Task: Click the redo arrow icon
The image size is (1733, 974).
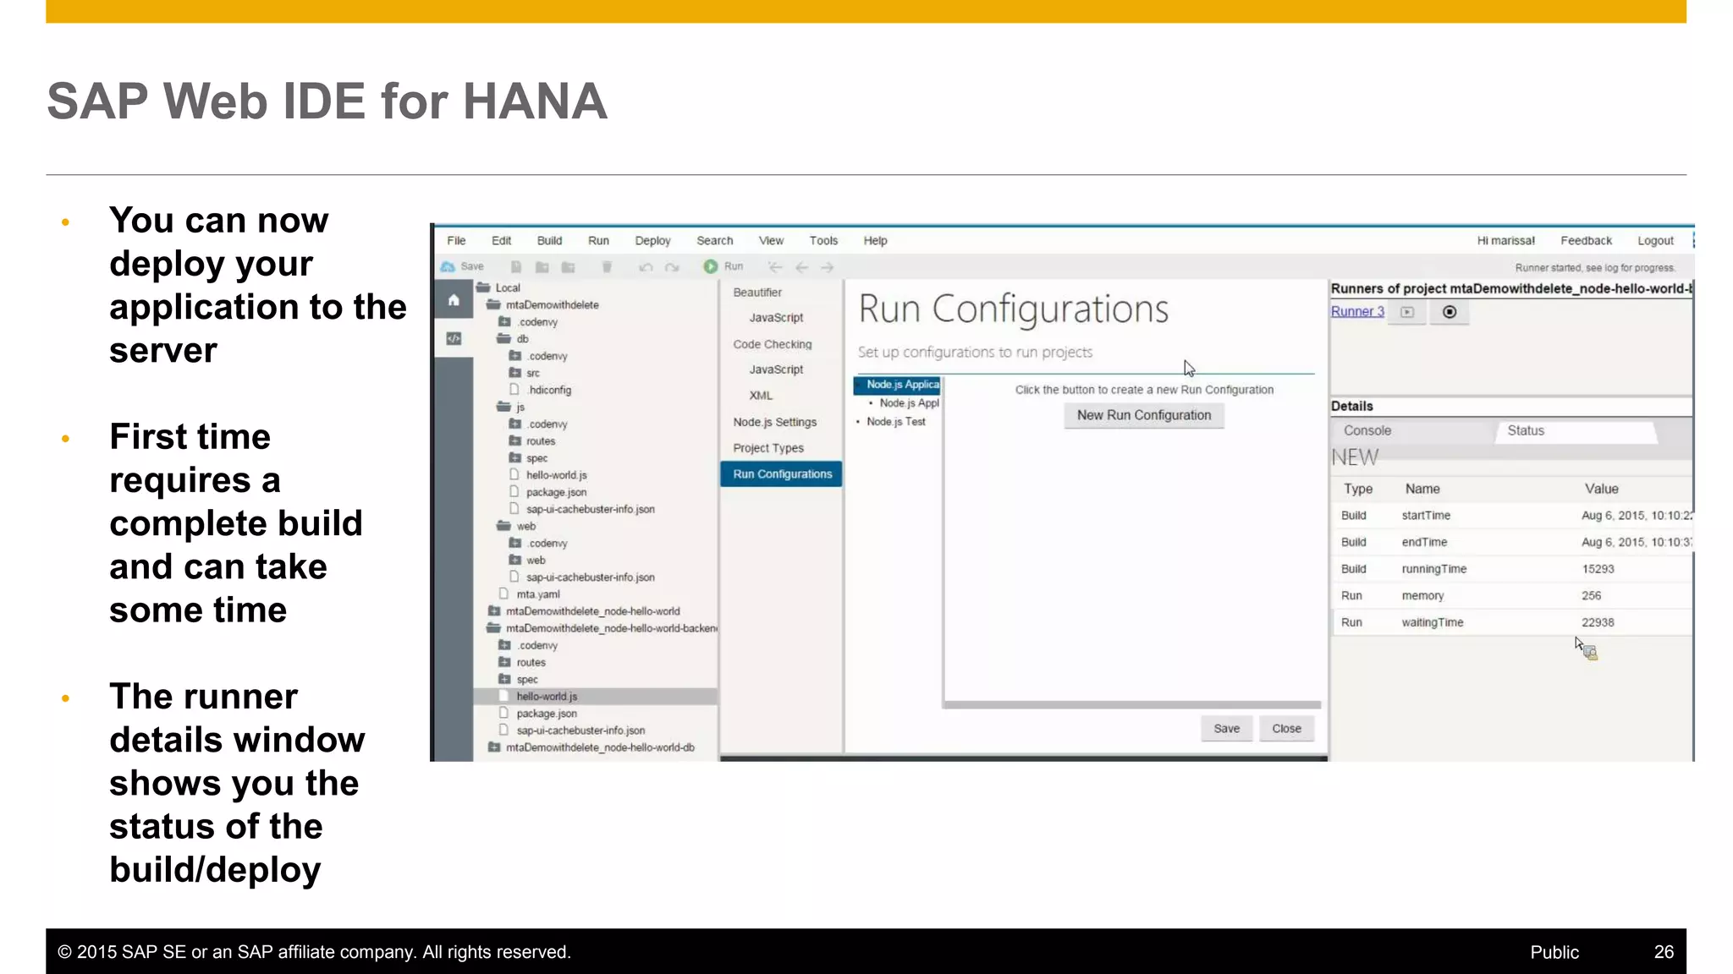Action: click(672, 267)
